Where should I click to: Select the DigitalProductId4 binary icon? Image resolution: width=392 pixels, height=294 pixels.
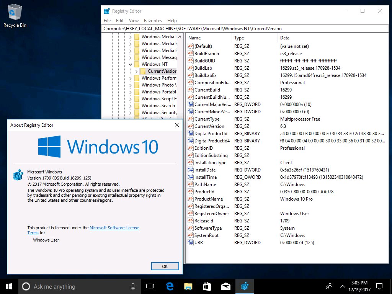point(191,140)
